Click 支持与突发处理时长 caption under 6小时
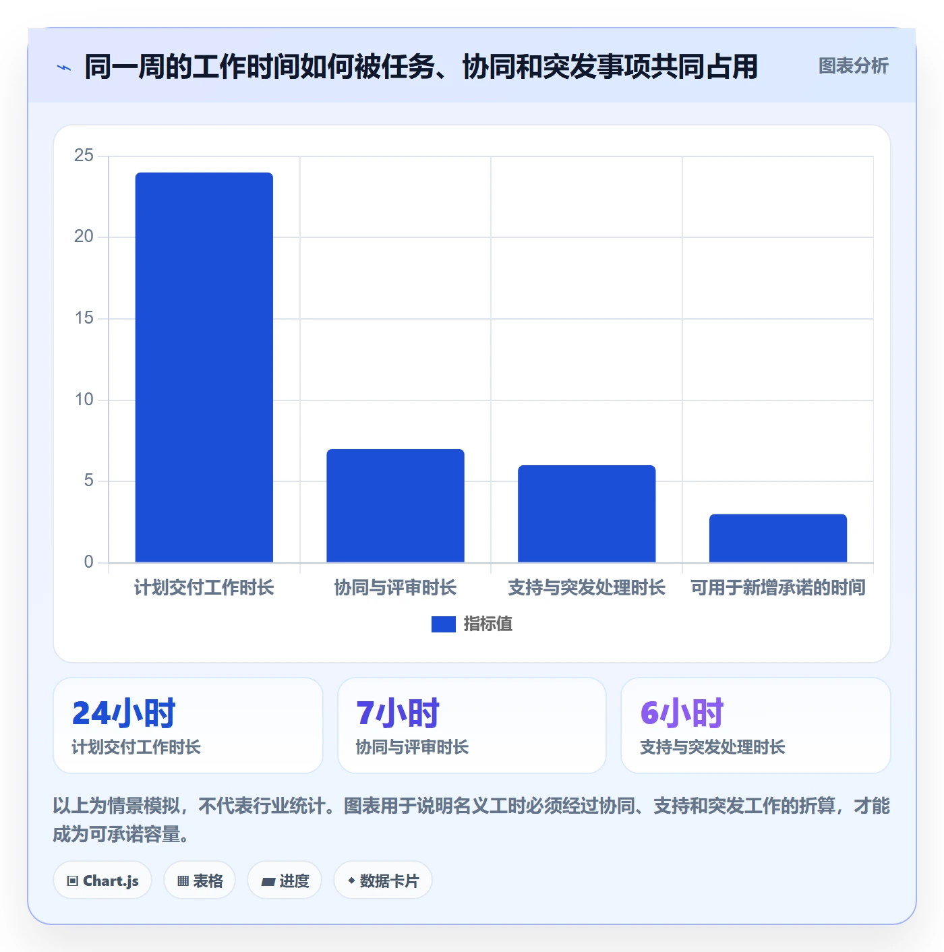The width and height of the screenshot is (944, 952). 712,747
